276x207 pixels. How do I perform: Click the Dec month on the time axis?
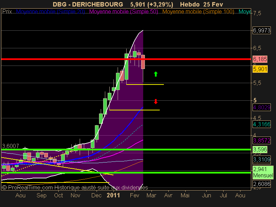tap(97, 195)
